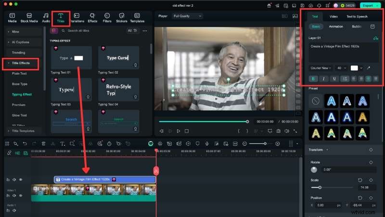Screen dimensions: 385x217
Task: Click the undo arrow in timeline toolbar
Action: [x=25, y=144]
